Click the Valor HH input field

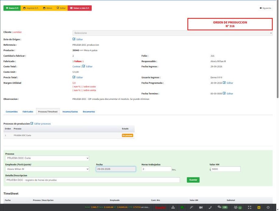coord(225,169)
